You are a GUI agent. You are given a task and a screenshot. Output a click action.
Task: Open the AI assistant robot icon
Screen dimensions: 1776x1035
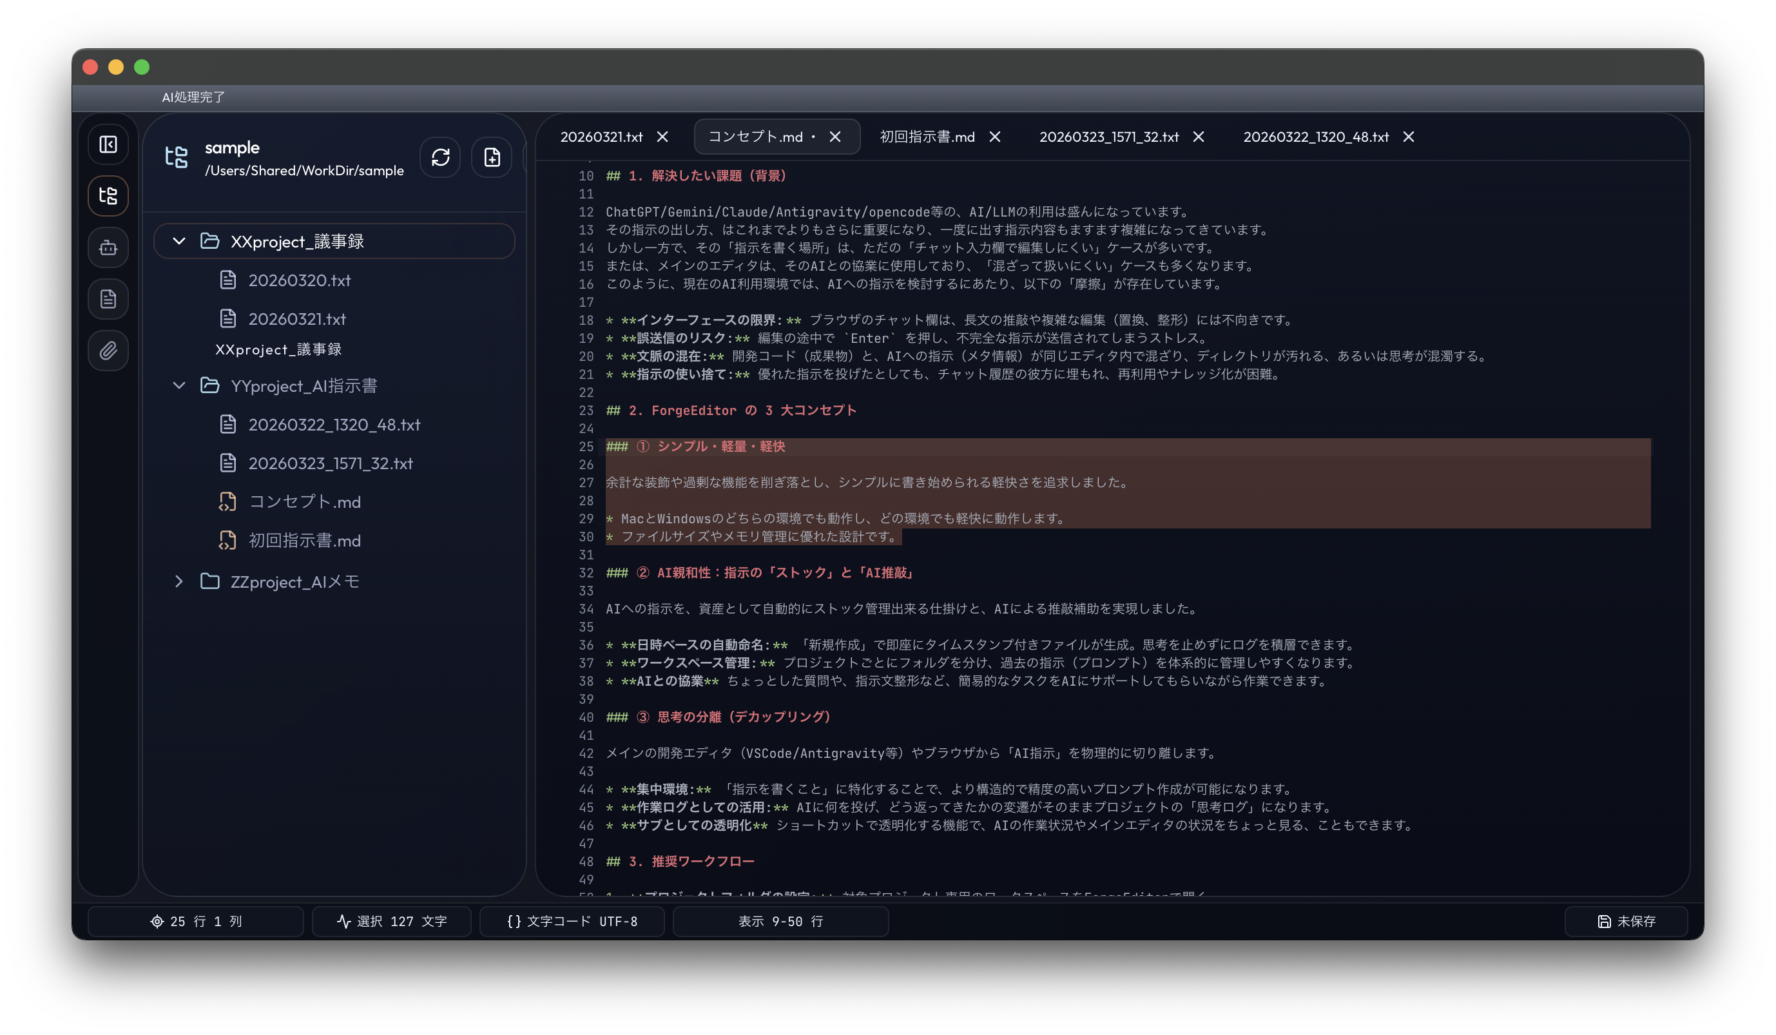pyautogui.click(x=108, y=247)
